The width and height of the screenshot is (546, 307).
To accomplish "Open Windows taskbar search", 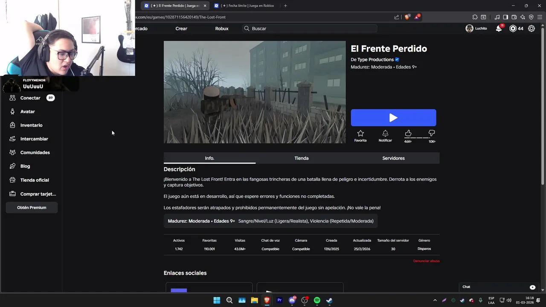I will point(229,300).
